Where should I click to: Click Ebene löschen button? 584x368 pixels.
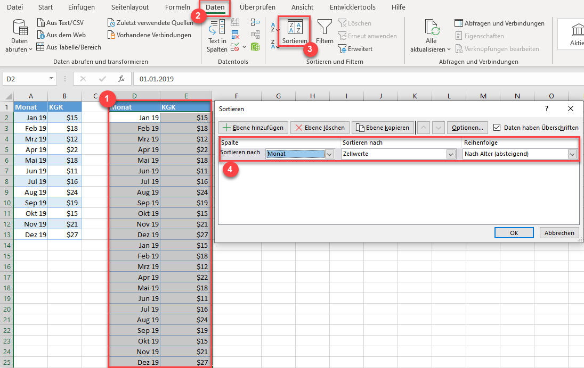point(320,128)
